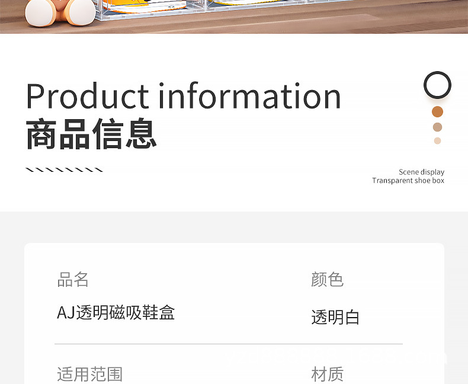Select the dark orange dot

437,111
